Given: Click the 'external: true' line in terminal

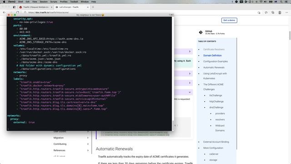Looking at the screenshot, I should (24, 123).
